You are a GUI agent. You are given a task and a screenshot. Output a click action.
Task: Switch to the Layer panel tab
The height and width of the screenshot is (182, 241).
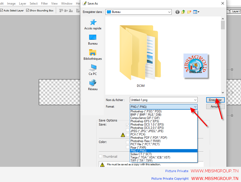point(235,11)
